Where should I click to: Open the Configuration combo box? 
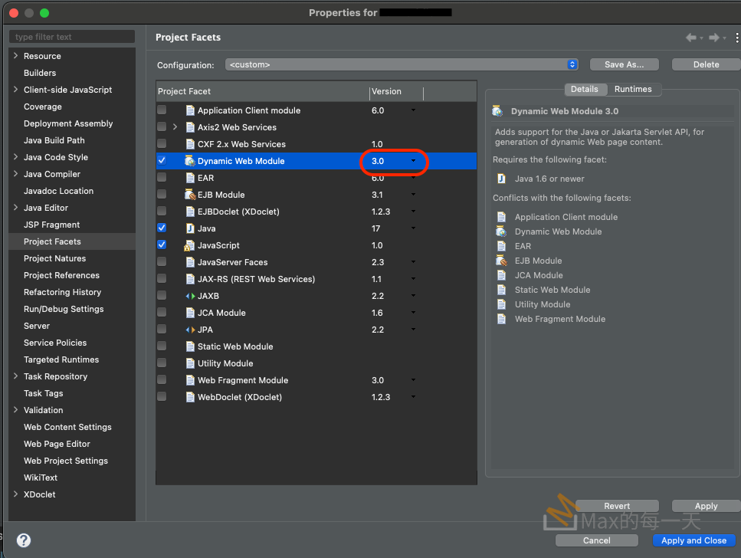pyautogui.click(x=402, y=65)
